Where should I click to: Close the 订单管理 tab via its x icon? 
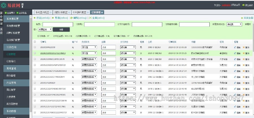pyautogui.click(x=102, y=12)
